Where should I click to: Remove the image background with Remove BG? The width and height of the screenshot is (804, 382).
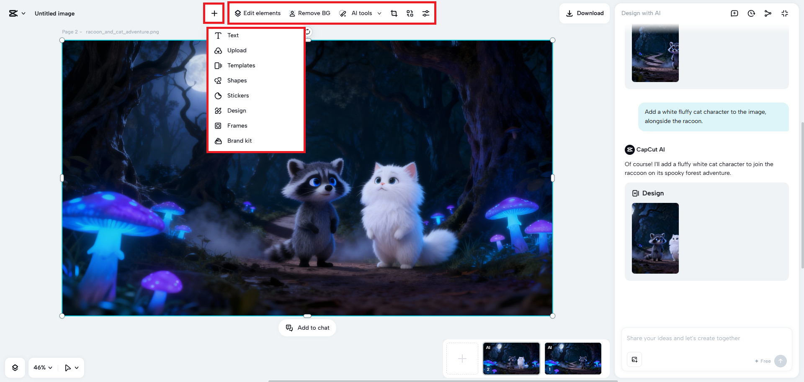(309, 13)
